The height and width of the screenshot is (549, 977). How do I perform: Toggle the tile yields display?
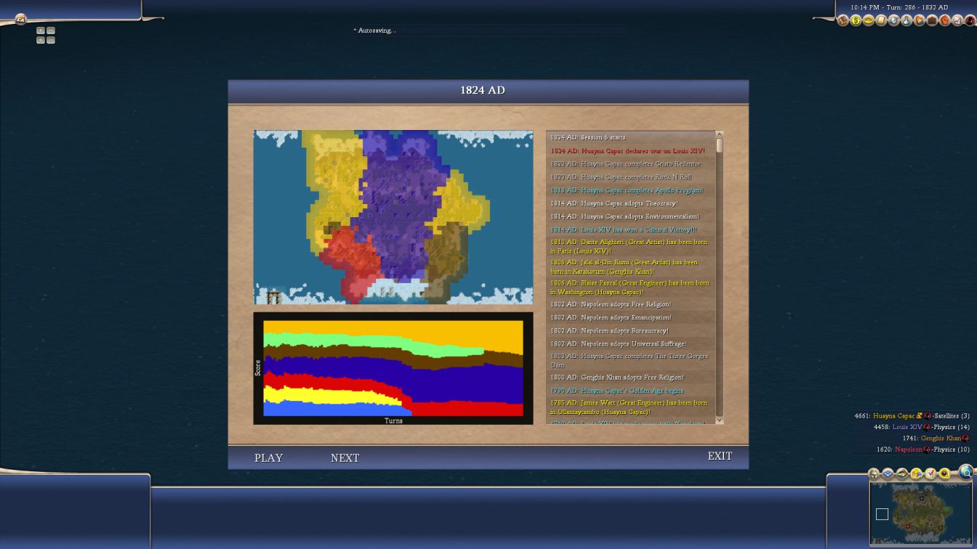click(917, 473)
